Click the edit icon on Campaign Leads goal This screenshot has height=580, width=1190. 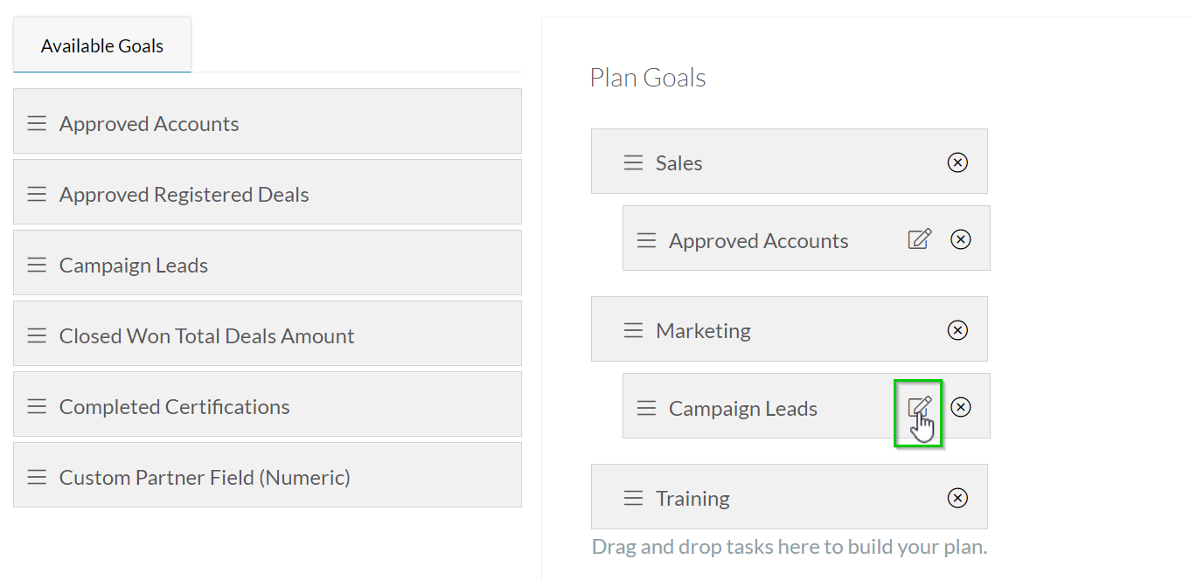tap(919, 407)
